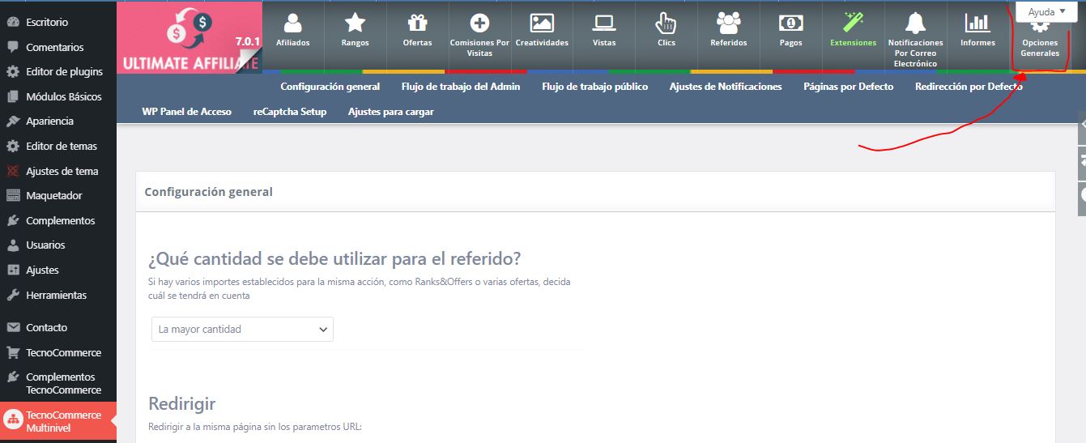Click the Maquetador layout icon

click(13, 195)
